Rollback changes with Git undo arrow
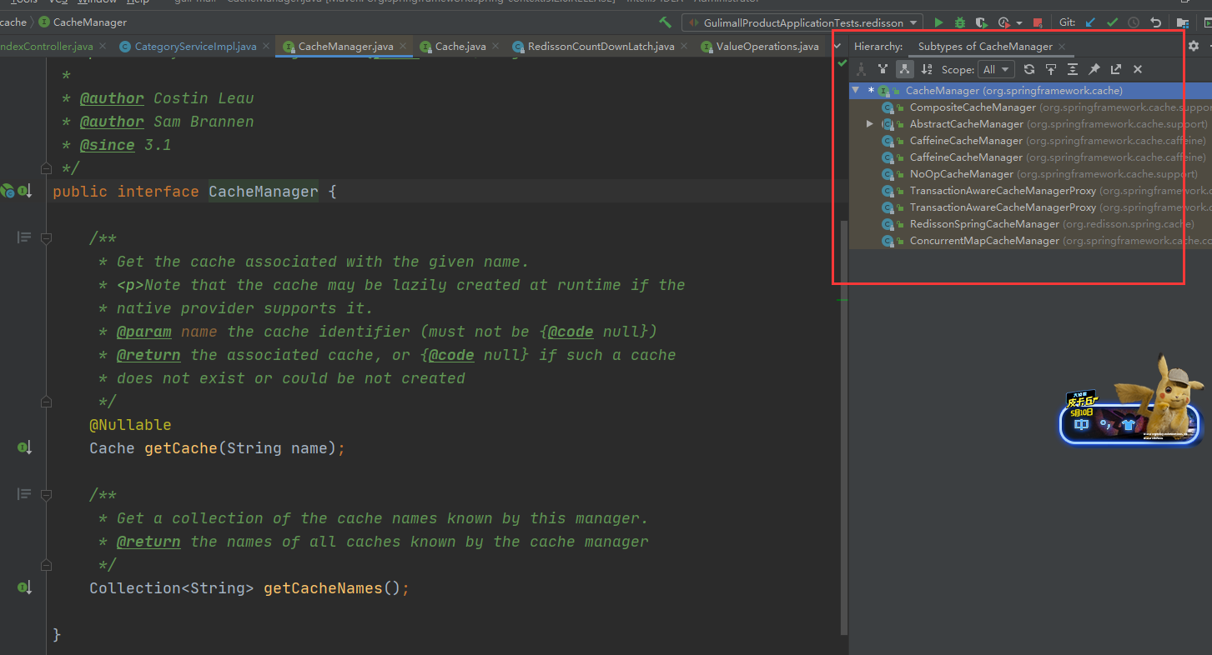The image size is (1212, 655). coord(1155,22)
